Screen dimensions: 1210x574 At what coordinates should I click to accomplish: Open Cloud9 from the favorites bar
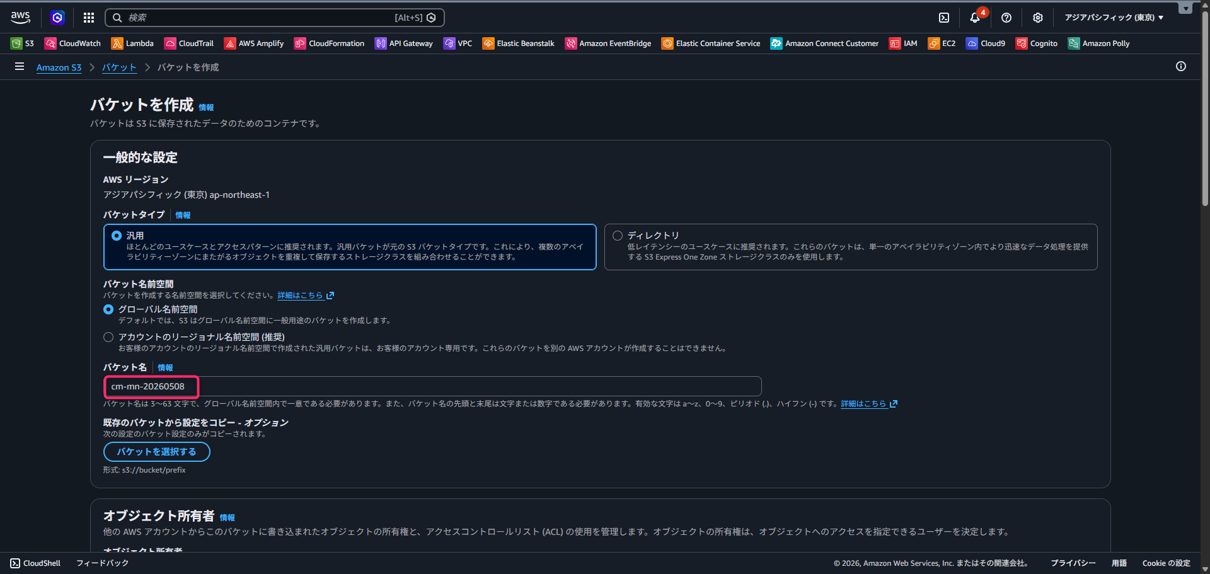[x=986, y=43]
